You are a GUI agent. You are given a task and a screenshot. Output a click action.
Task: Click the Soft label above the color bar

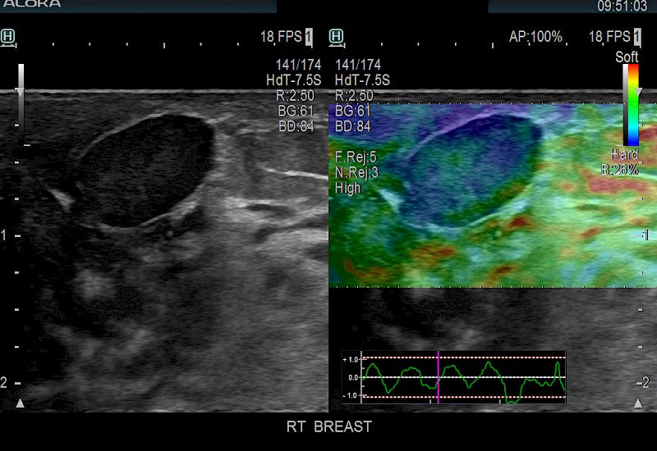click(x=627, y=57)
